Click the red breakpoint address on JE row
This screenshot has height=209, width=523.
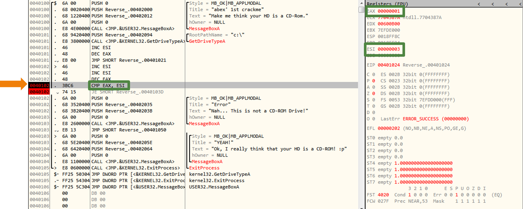tap(39, 92)
